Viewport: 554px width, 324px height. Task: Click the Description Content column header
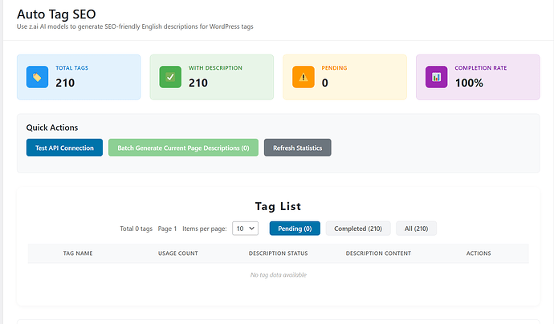coord(378,253)
